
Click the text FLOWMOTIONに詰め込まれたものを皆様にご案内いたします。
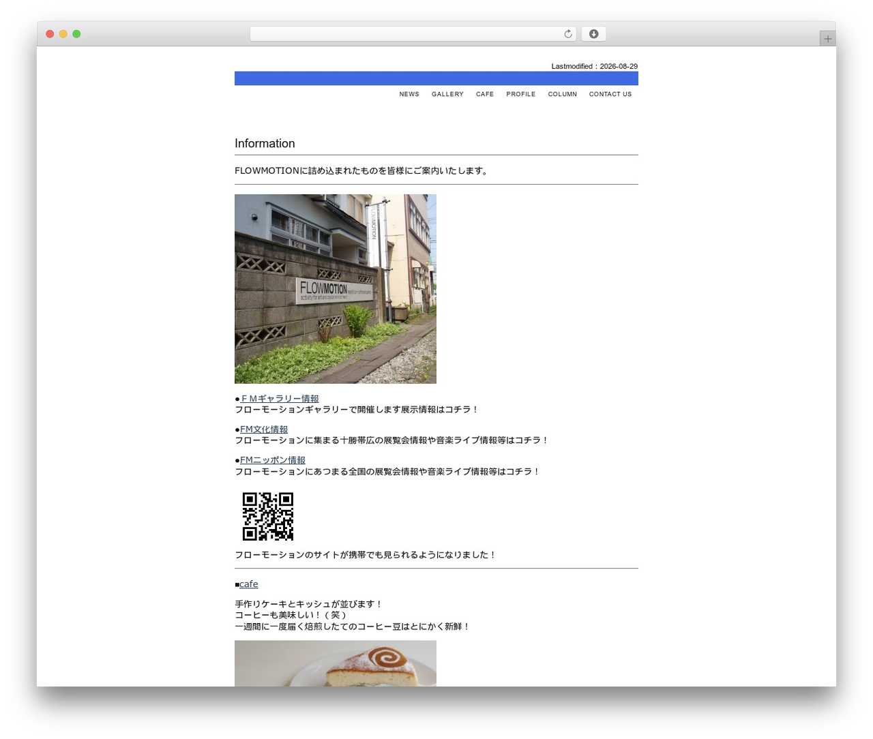[x=361, y=170]
